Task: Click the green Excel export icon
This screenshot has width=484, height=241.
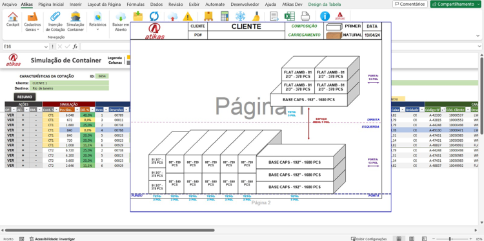Action: [290, 17]
